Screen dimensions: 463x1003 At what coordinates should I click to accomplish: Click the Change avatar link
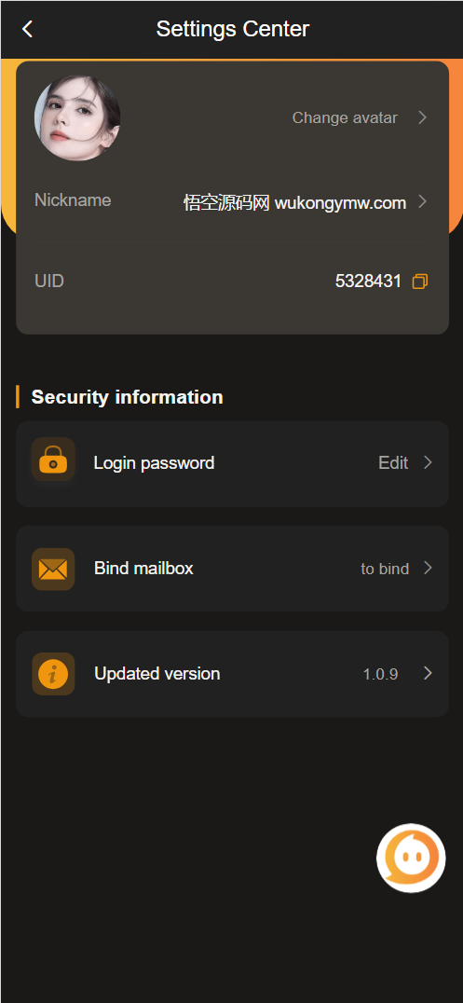pos(345,117)
